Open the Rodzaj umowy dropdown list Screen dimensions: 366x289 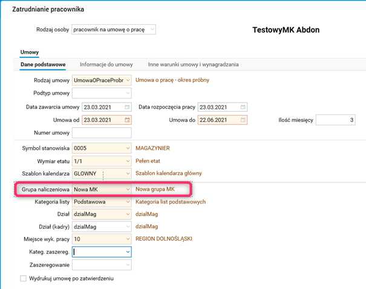[x=128, y=80]
